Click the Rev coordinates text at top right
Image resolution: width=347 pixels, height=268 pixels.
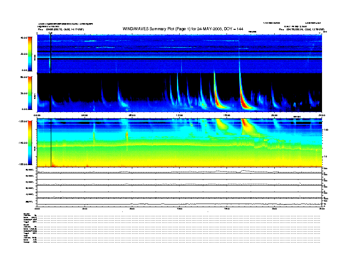coord(301,29)
